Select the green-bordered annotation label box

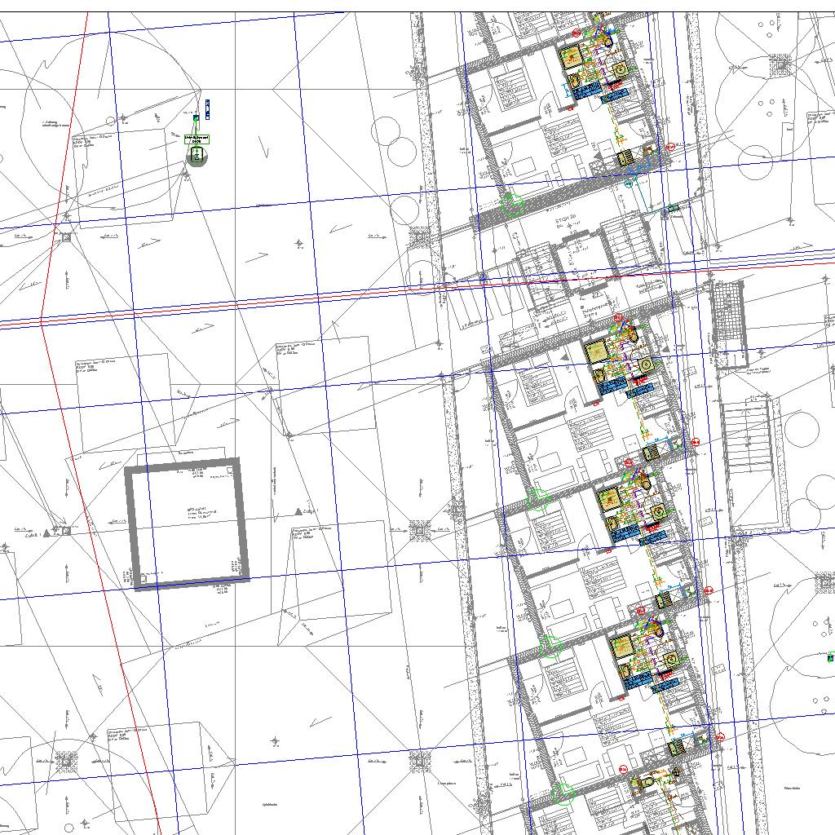tap(197, 139)
